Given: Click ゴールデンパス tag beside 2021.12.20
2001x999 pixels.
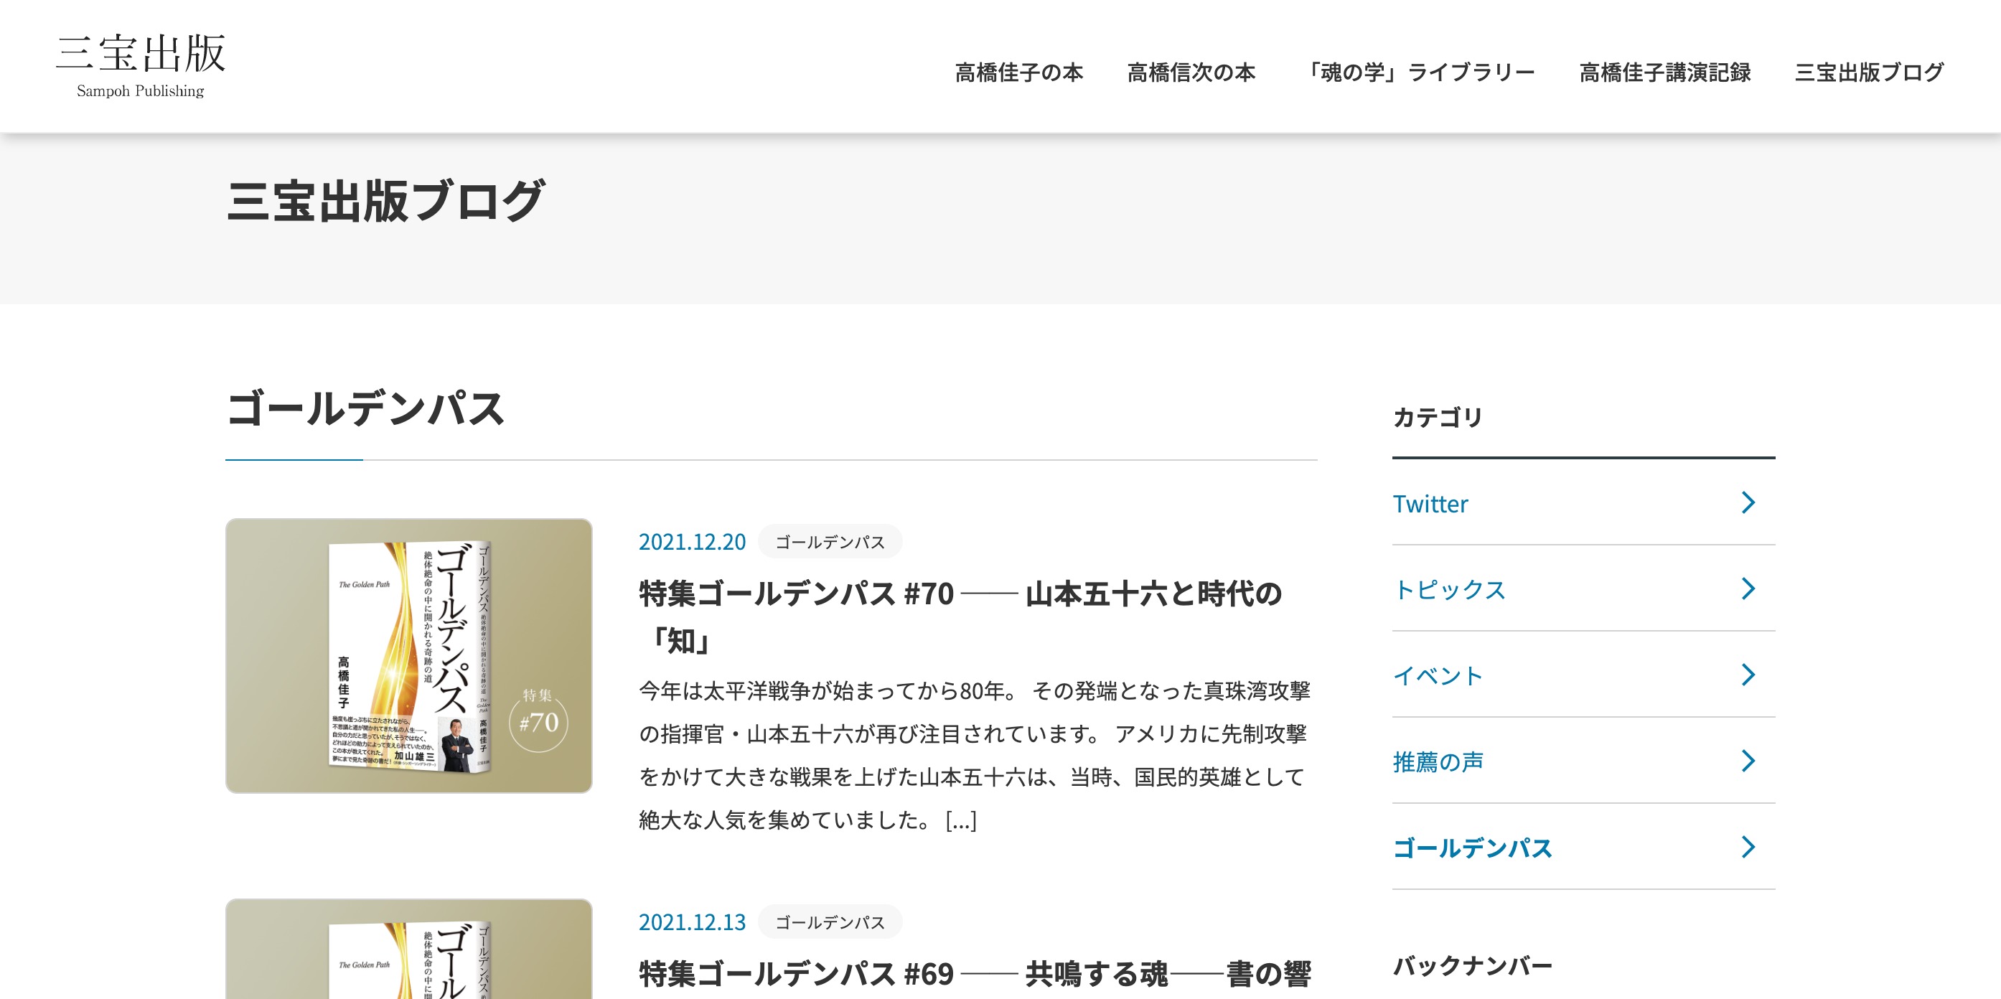Looking at the screenshot, I should point(830,541).
